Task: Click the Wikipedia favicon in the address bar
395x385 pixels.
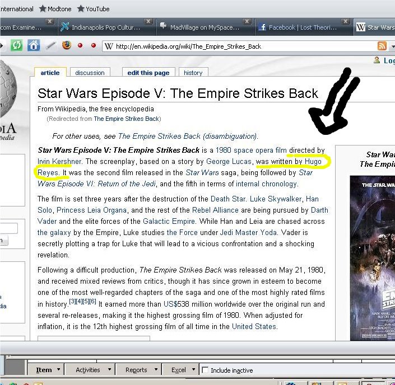Action: (109, 46)
